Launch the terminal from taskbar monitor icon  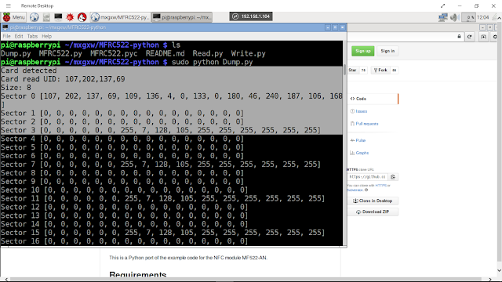58,17
